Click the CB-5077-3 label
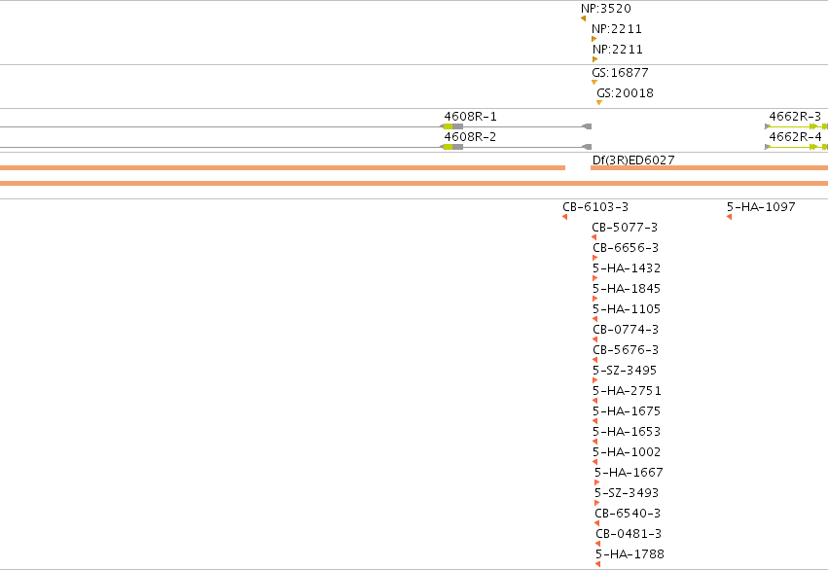This screenshot has width=828, height=570. tap(625, 228)
